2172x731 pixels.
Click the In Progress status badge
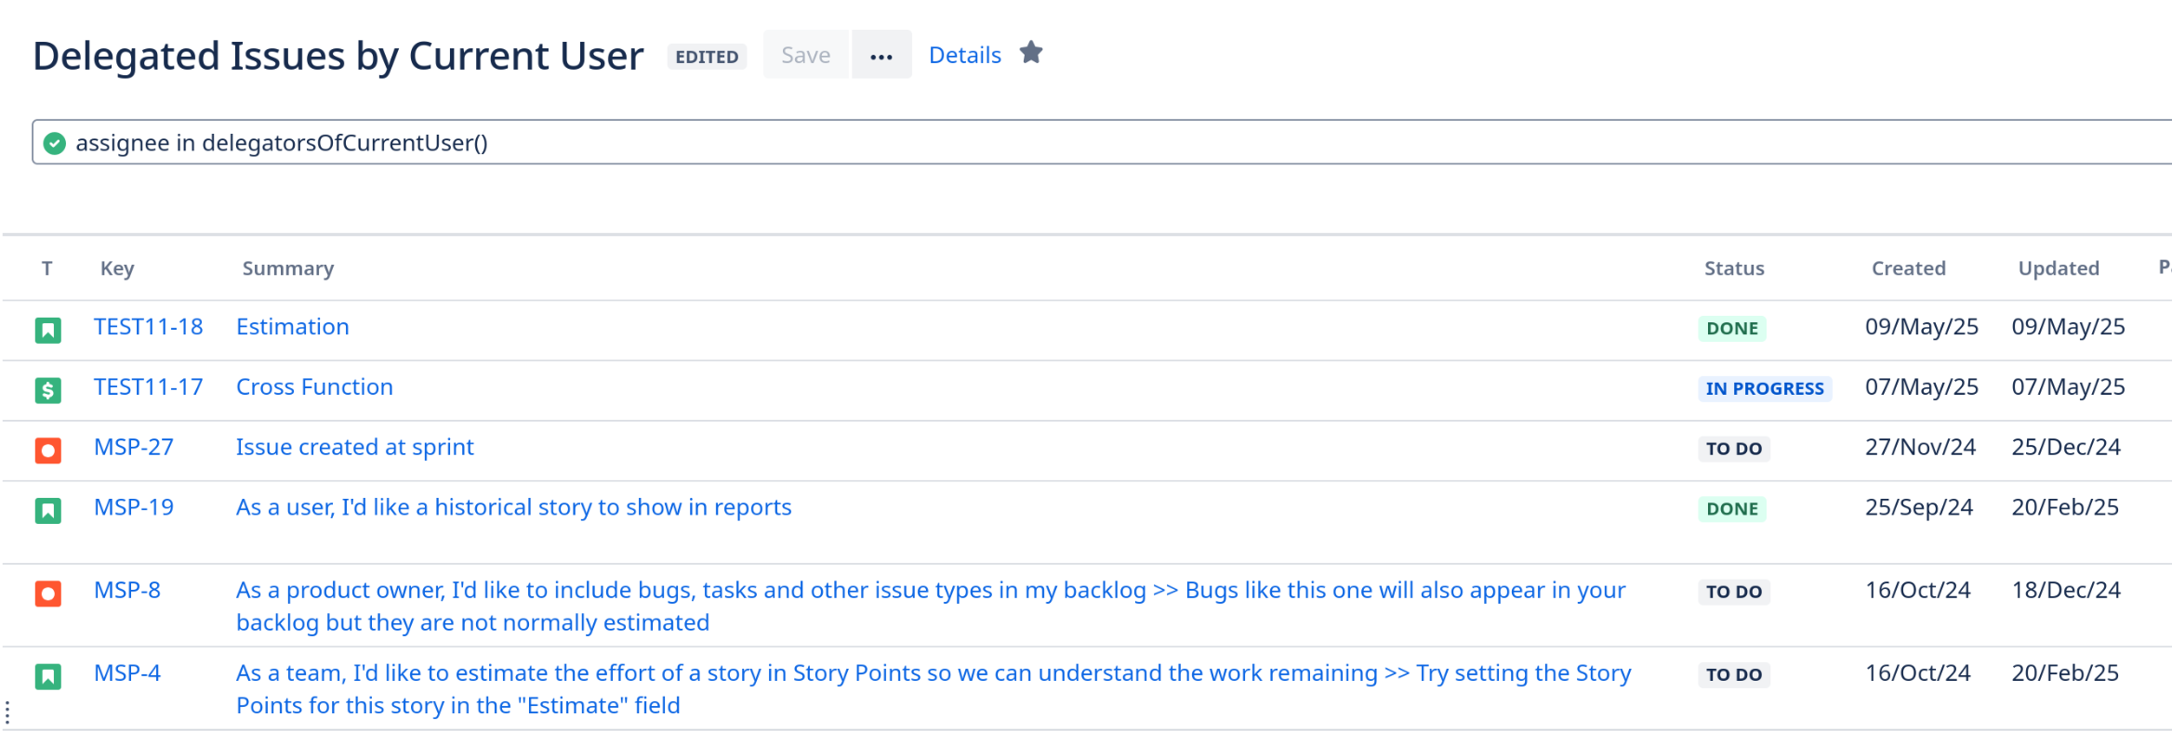pyautogui.click(x=1764, y=388)
